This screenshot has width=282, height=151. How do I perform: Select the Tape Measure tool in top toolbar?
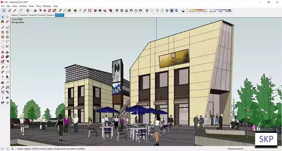(60, 10)
